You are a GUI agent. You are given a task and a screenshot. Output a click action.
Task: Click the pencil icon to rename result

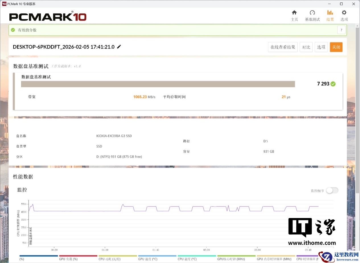pyautogui.click(x=119, y=47)
